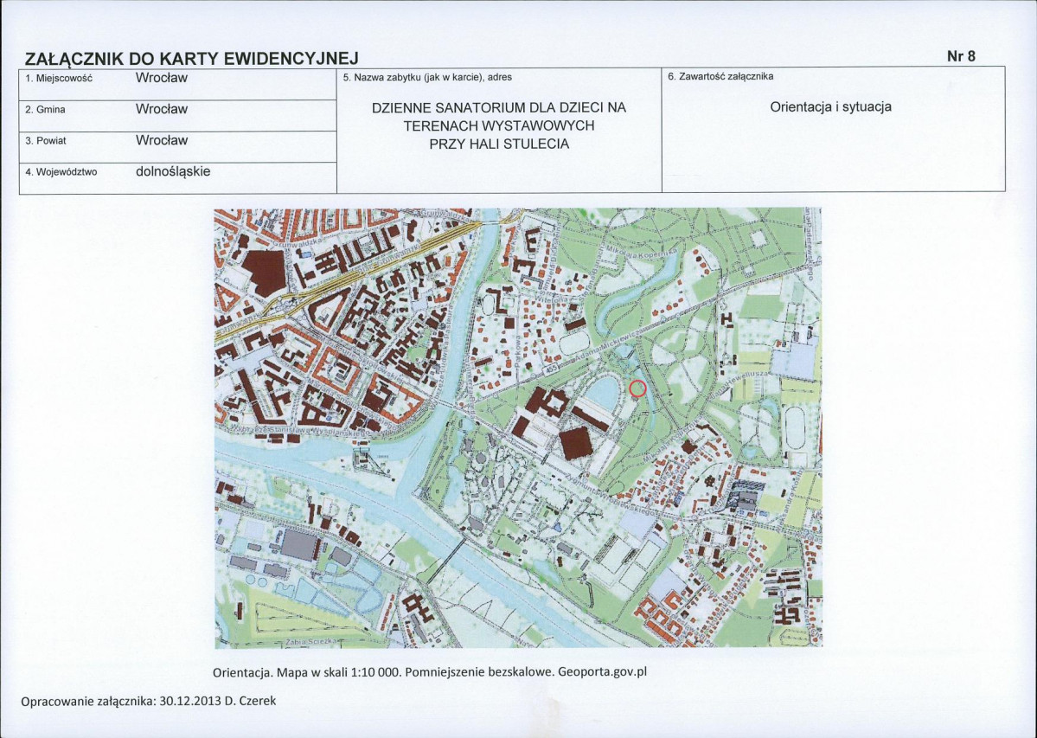Screen dimensions: 1037x738
Task: Click the dolnośląskie województwo value
Action: [x=173, y=171]
